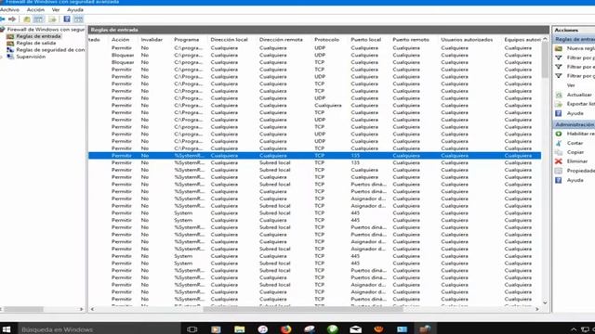Click the Cortar scissors icon
The height and width of the screenshot is (334, 595).
pyautogui.click(x=559, y=143)
